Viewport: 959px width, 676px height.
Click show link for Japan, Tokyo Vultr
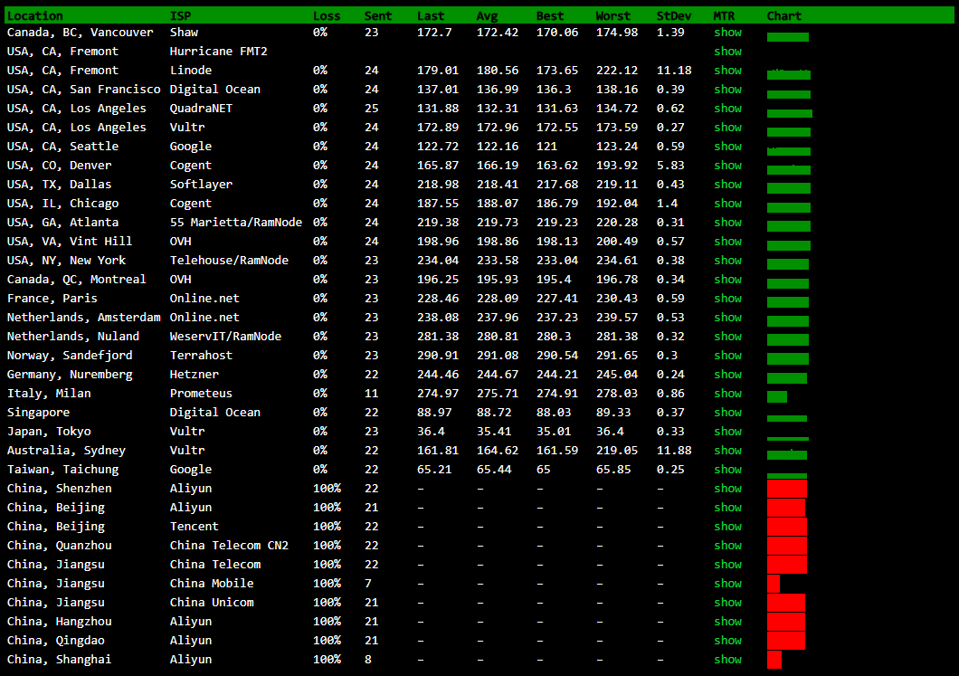pos(727,432)
